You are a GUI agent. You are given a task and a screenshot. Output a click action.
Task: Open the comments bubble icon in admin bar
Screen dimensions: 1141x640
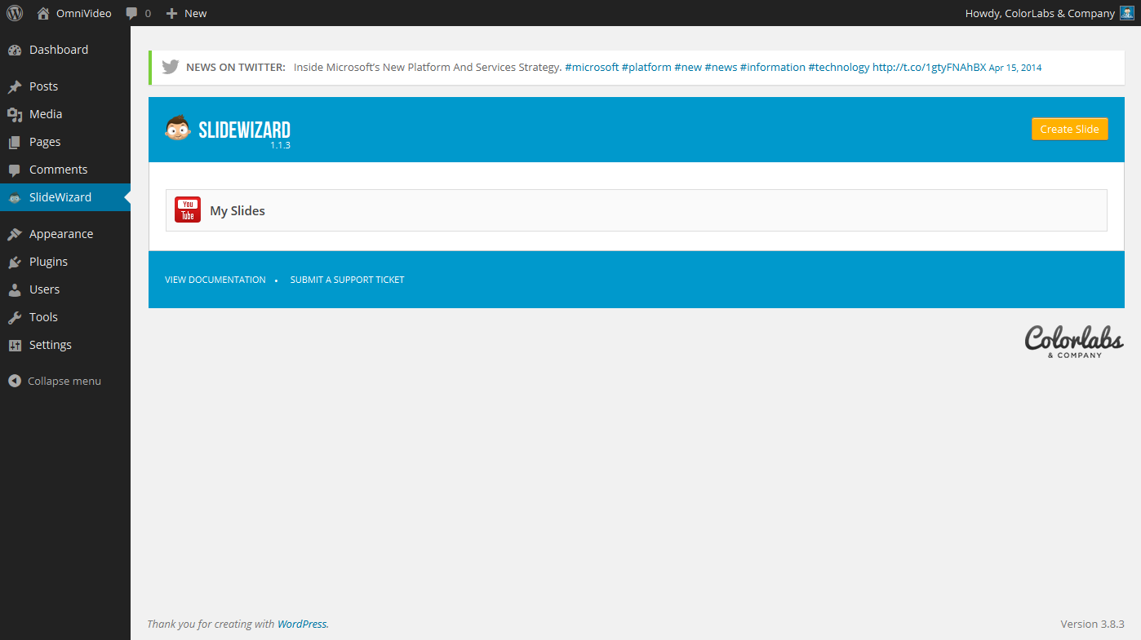(x=132, y=13)
